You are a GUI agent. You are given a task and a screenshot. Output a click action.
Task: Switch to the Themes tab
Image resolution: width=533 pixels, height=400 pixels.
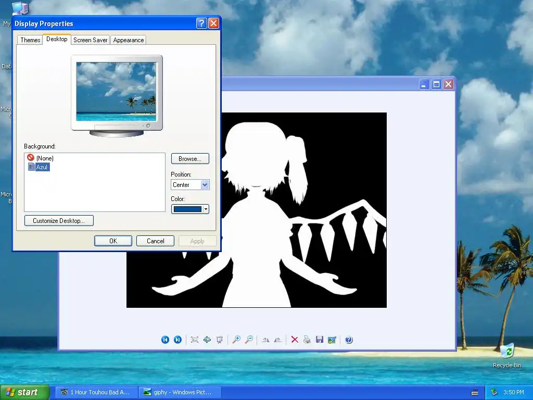point(30,40)
